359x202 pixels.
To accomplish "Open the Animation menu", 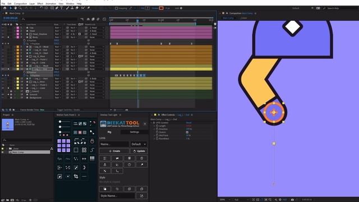I will point(50,4).
